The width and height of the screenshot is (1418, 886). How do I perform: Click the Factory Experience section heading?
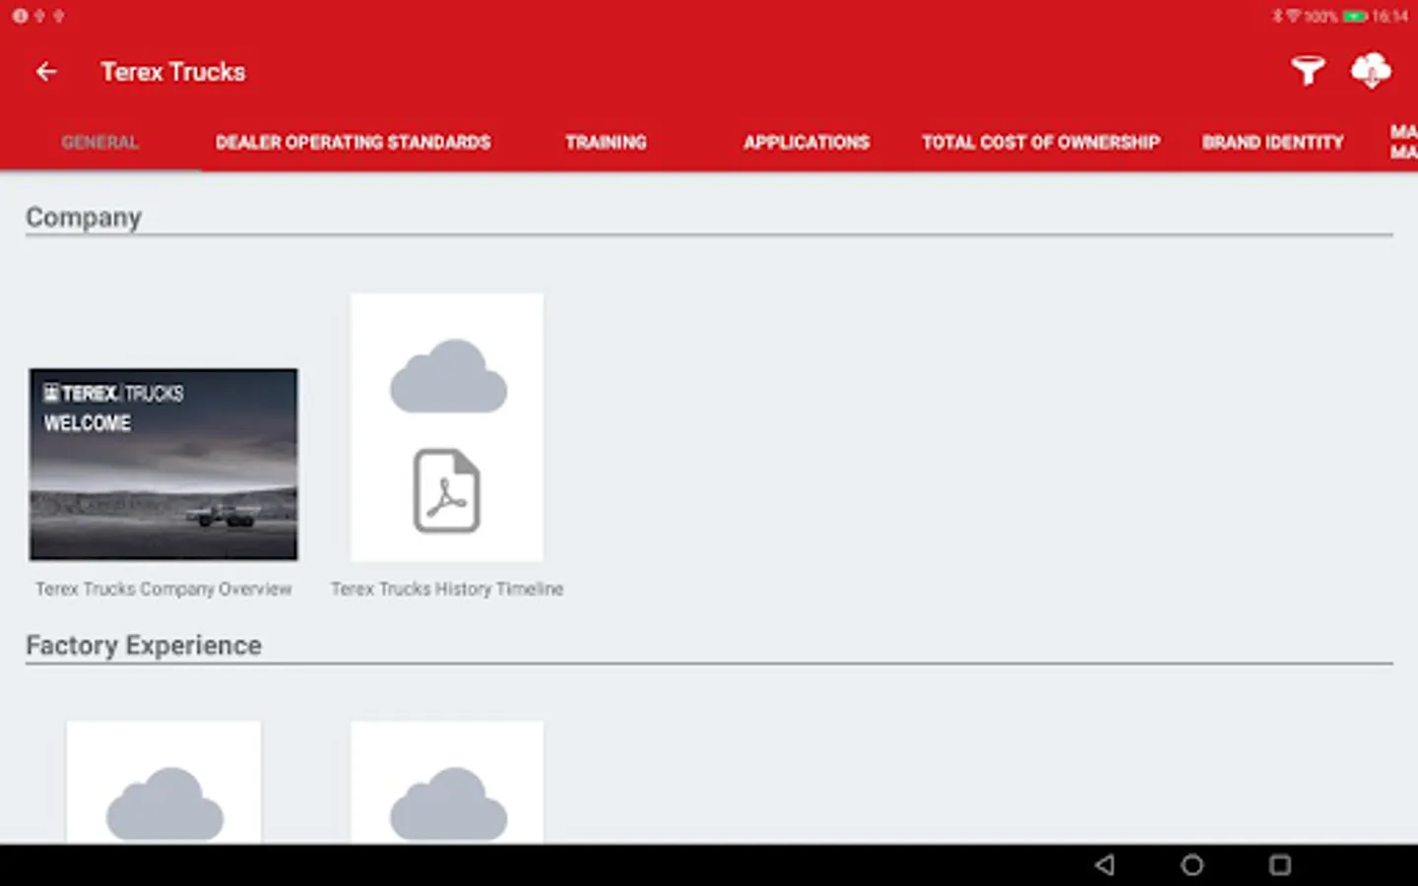(144, 646)
